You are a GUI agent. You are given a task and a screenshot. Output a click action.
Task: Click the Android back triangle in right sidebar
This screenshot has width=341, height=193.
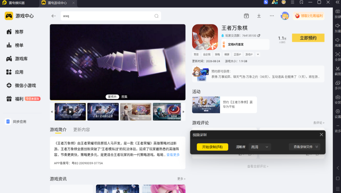pos(338,168)
